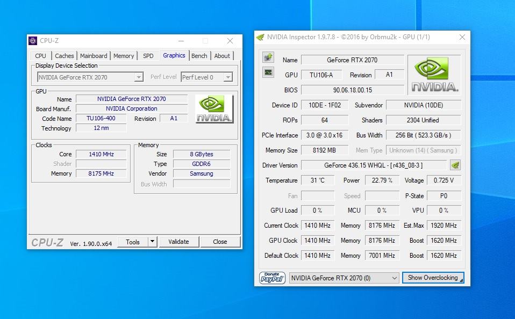Click the Tools button in CPU-Z
The image size is (515, 319).
pos(133,242)
